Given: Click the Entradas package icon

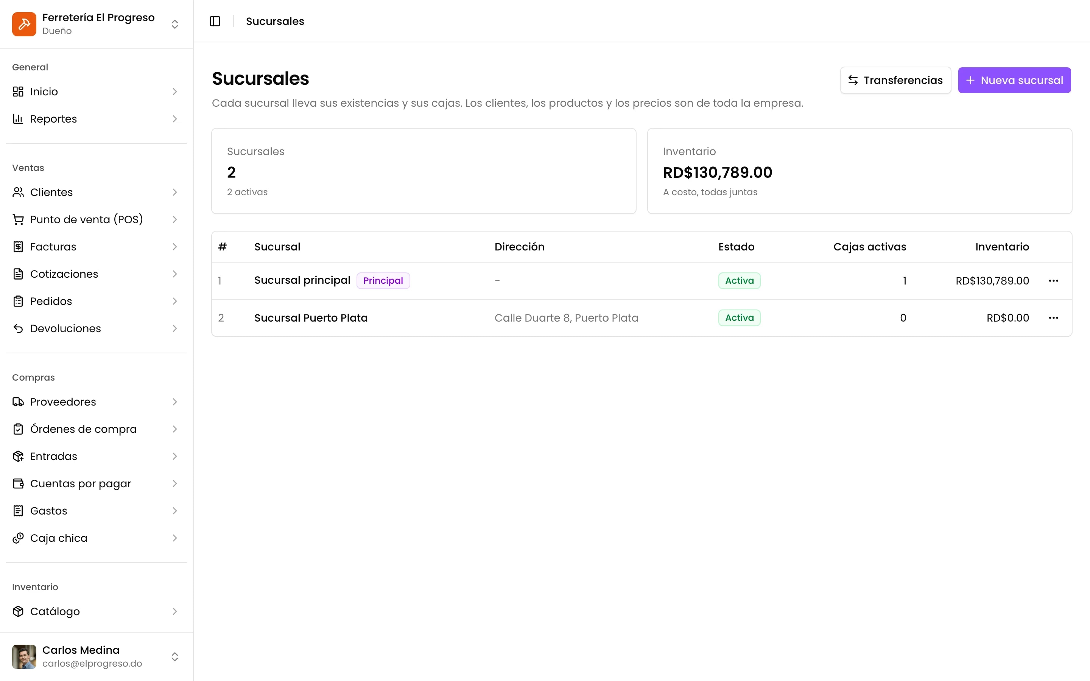Looking at the screenshot, I should click(18, 457).
